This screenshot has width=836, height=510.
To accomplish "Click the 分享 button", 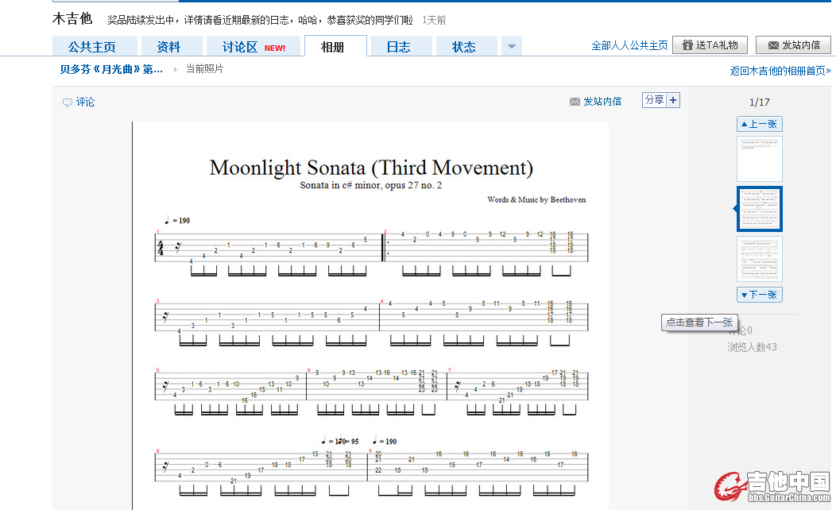I will coord(655,99).
